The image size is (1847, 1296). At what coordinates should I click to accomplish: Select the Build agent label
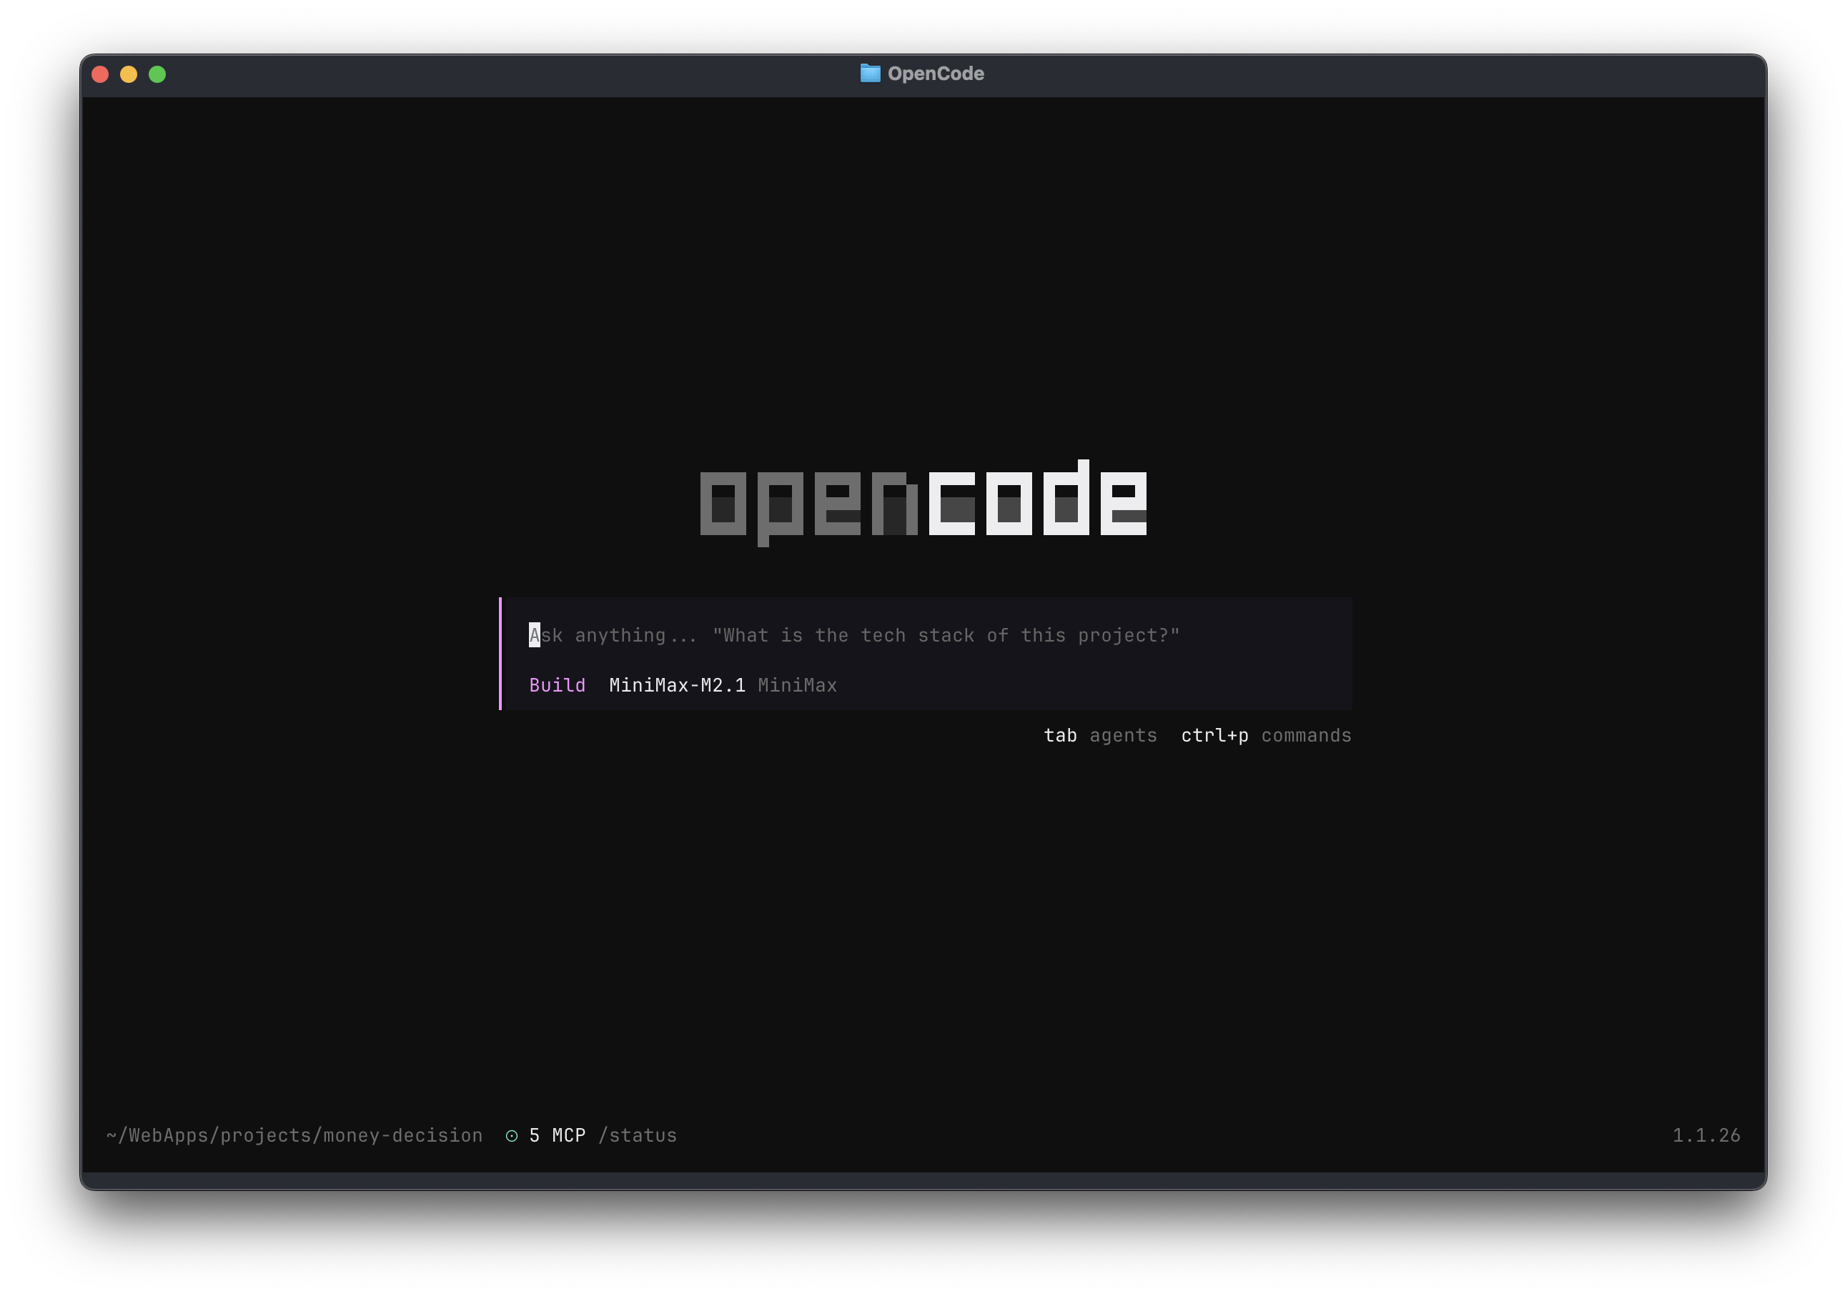tap(557, 685)
